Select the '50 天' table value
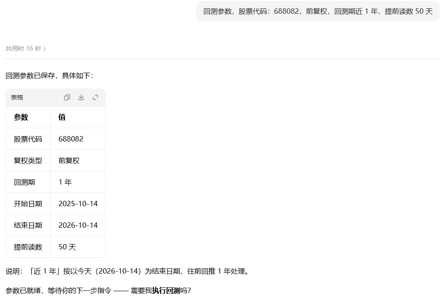The image size is (443, 300). tap(67, 247)
